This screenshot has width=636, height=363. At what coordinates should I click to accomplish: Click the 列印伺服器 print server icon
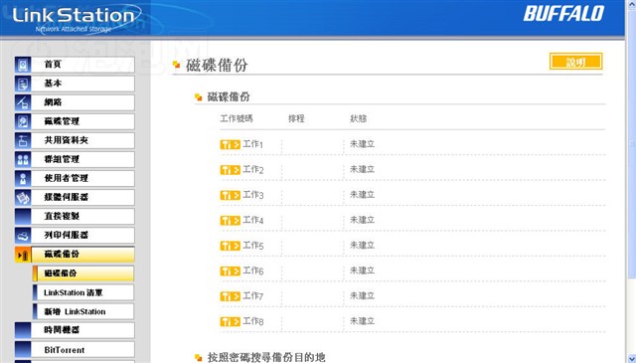23,235
